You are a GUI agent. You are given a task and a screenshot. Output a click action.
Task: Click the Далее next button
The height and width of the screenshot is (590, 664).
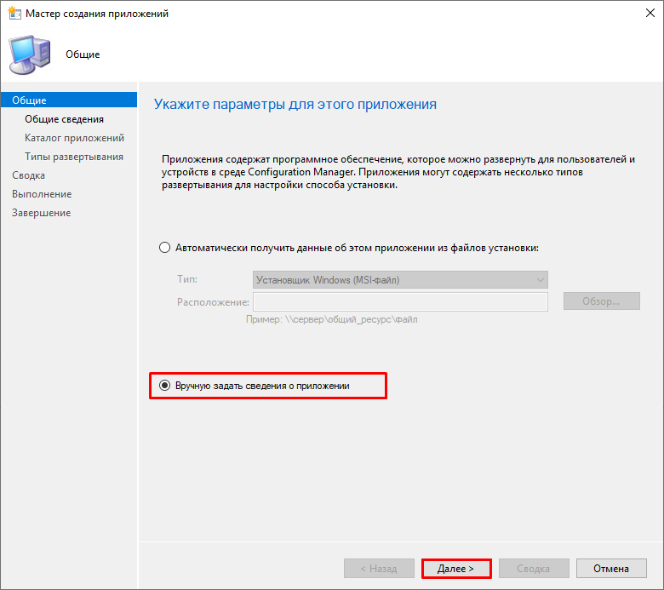pos(456,569)
